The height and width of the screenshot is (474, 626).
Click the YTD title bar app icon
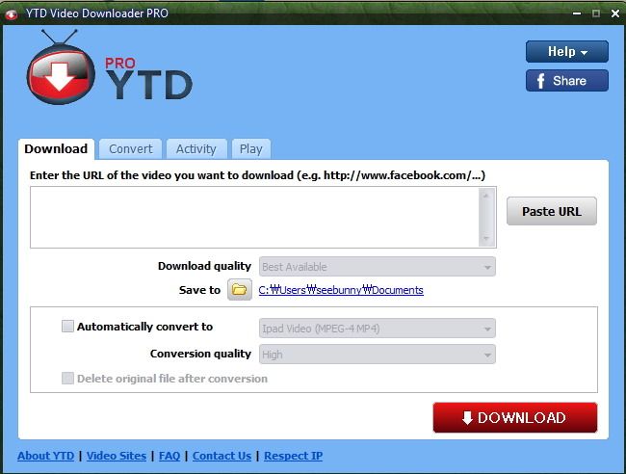pyautogui.click(x=12, y=14)
